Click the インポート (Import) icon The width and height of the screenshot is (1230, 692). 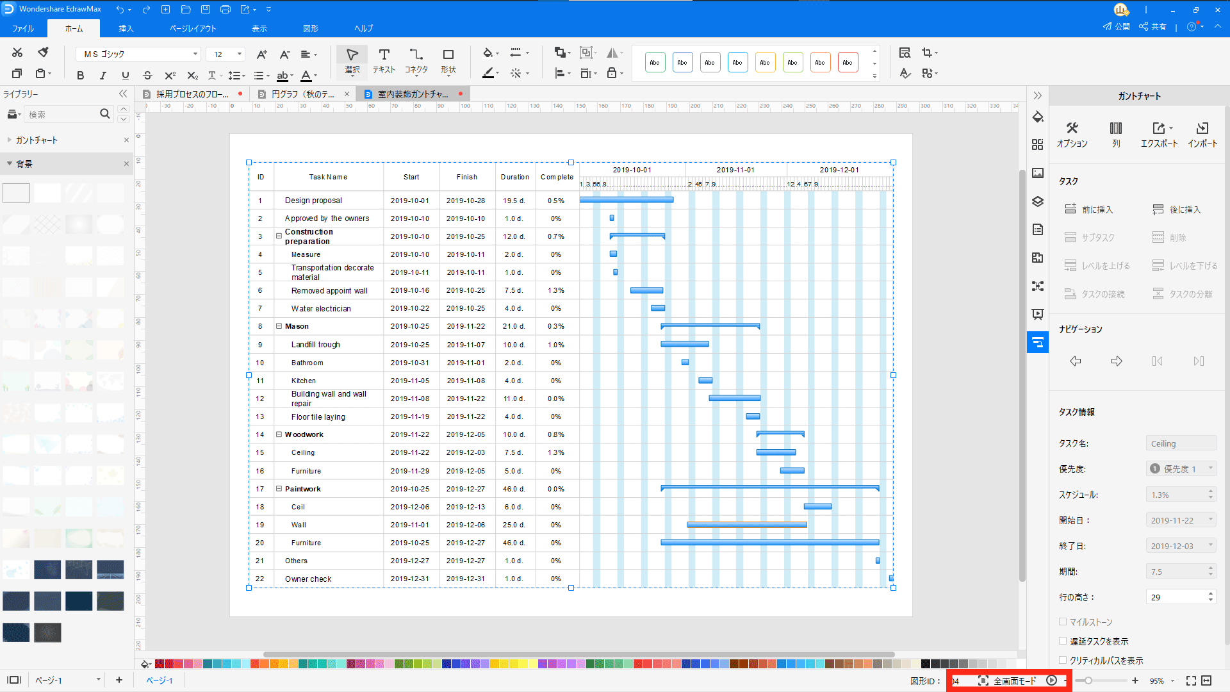[1202, 128]
